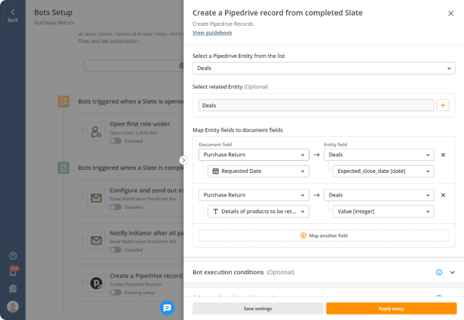Expand Bot execution conditions section
The width and height of the screenshot is (464, 320).
[453, 272]
